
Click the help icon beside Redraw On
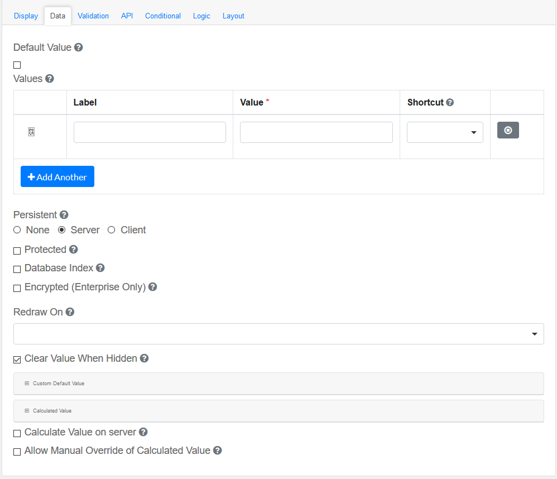tap(70, 312)
